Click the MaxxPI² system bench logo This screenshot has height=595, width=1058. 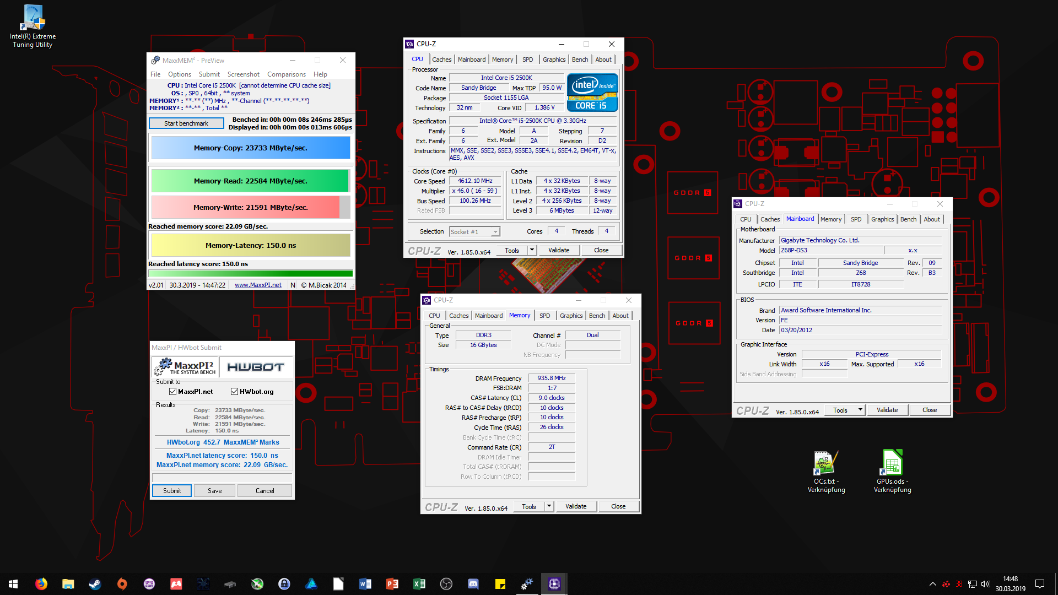(x=185, y=367)
